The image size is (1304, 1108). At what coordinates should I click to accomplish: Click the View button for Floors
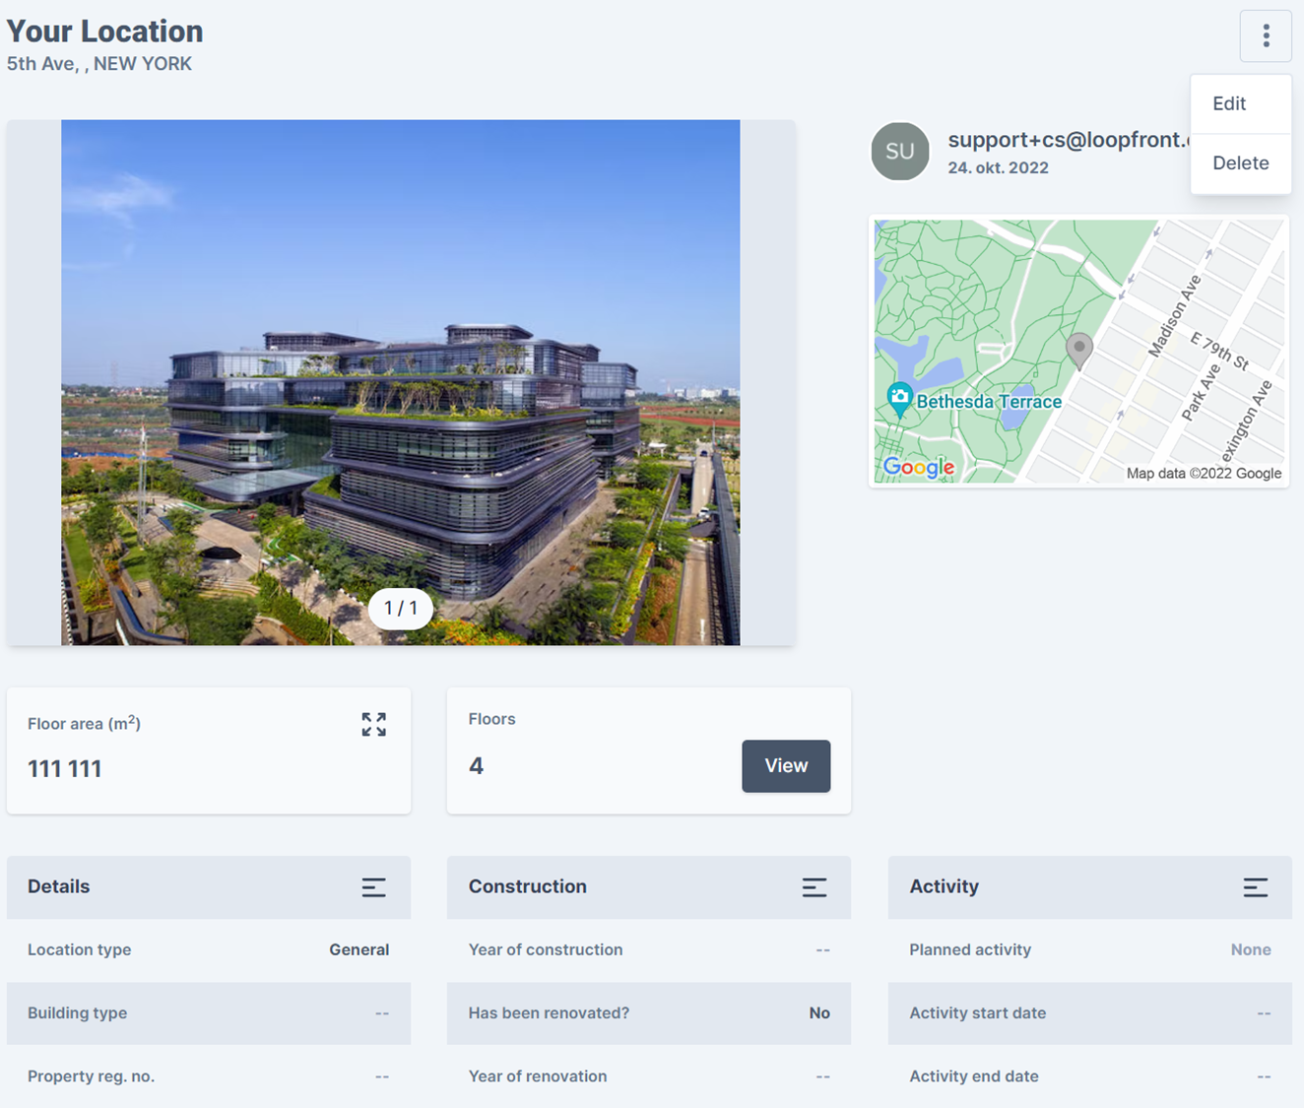click(786, 766)
